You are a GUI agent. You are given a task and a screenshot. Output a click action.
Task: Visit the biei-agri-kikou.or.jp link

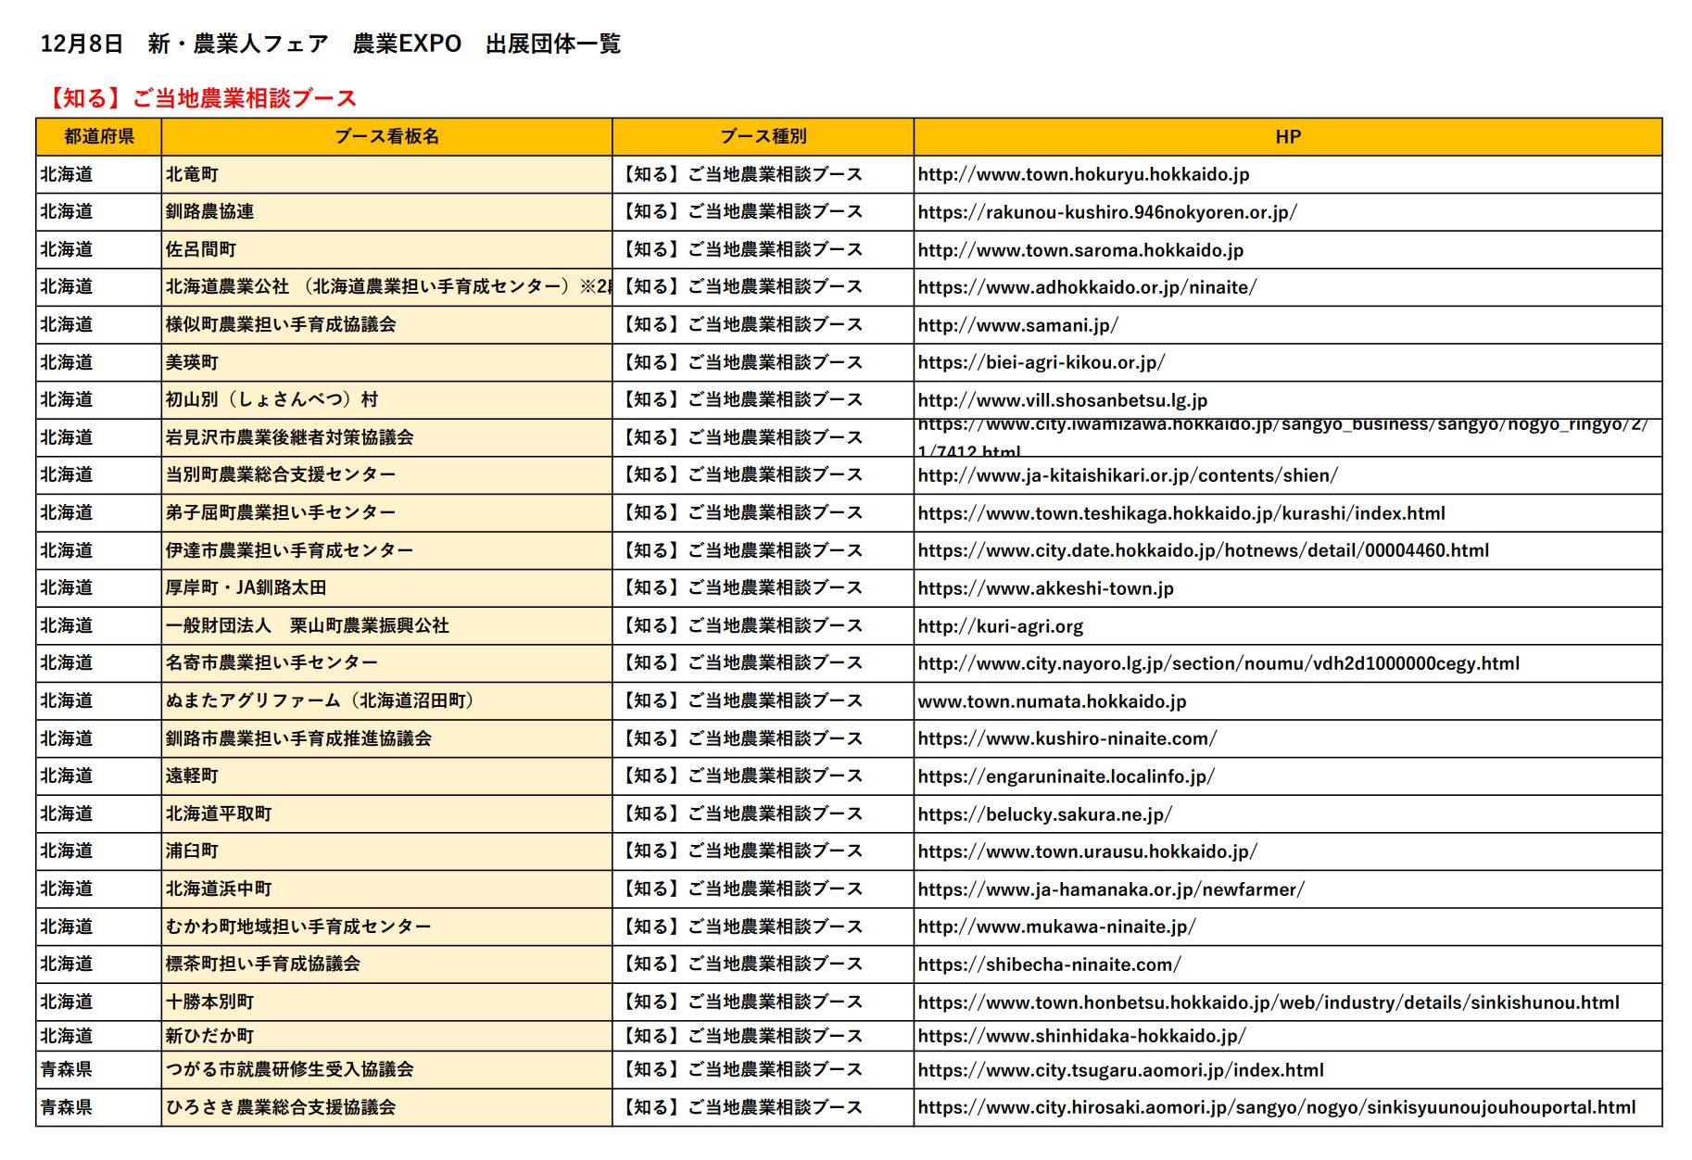click(1040, 362)
